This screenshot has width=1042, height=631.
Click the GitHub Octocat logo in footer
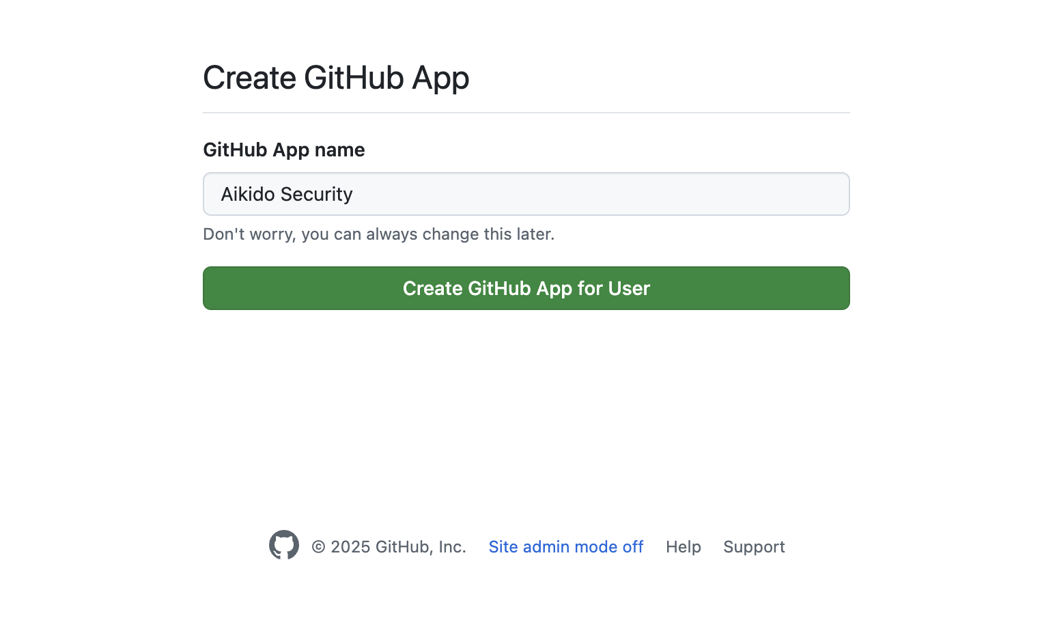pos(283,545)
